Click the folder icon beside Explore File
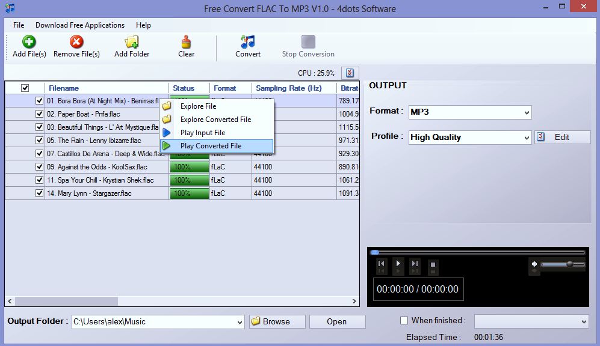This screenshot has width=600, height=346. pyautogui.click(x=167, y=106)
